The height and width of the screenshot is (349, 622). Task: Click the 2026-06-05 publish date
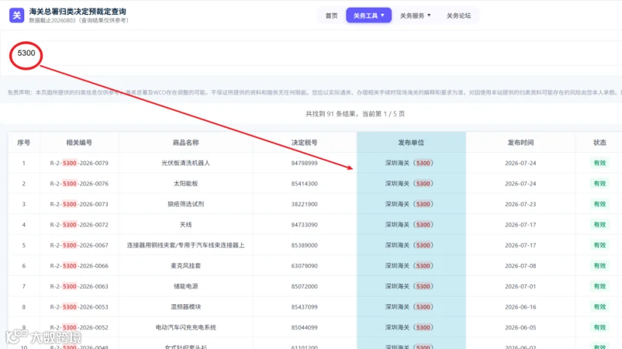click(x=520, y=328)
